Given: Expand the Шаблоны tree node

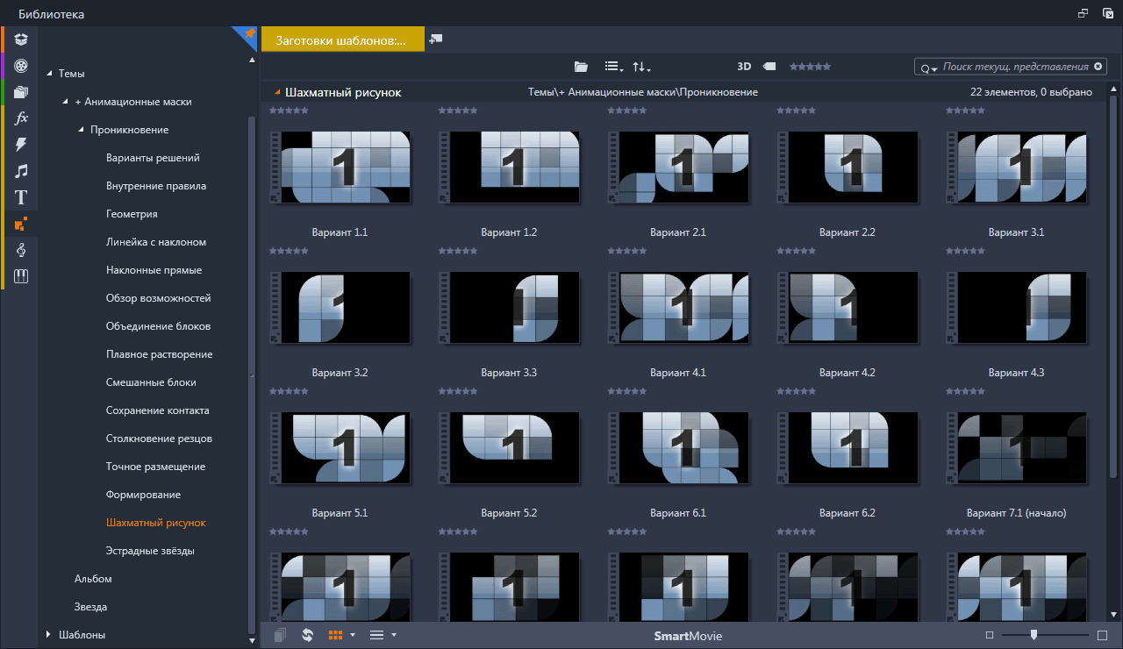Looking at the screenshot, I should (x=49, y=634).
